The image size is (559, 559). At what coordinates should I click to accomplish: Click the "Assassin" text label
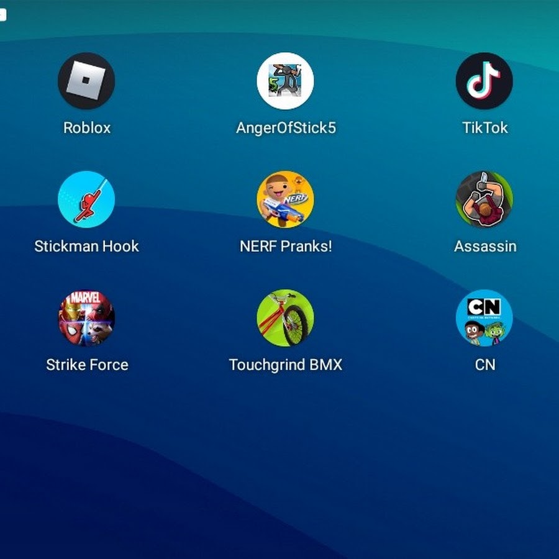click(x=485, y=246)
